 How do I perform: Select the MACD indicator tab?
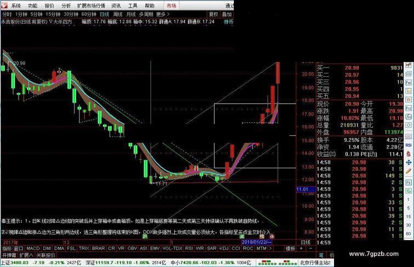pyautogui.click(x=33, y=248)
